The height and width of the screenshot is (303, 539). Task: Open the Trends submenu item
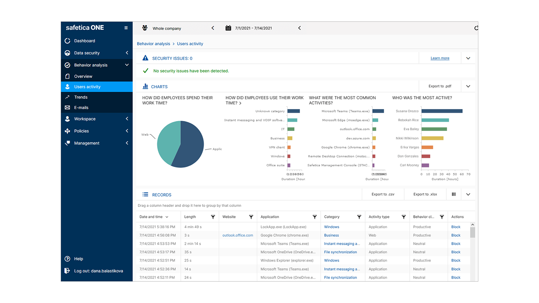click(97, 97)
